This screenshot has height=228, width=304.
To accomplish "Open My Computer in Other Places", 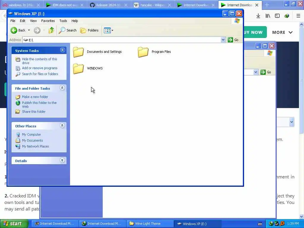I will point(31,134).
